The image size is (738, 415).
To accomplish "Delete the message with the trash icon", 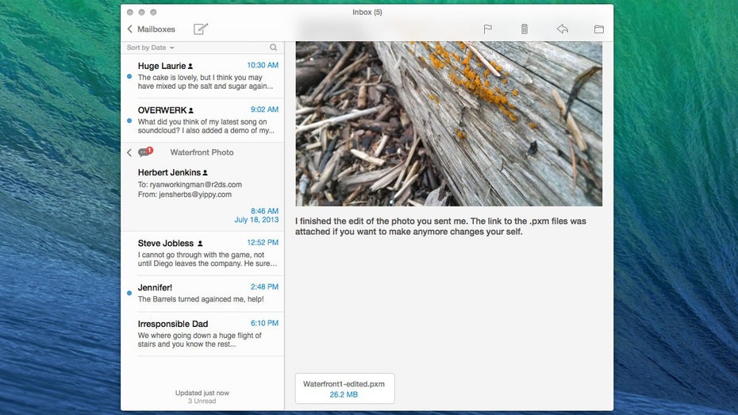I will coord(524,29).
